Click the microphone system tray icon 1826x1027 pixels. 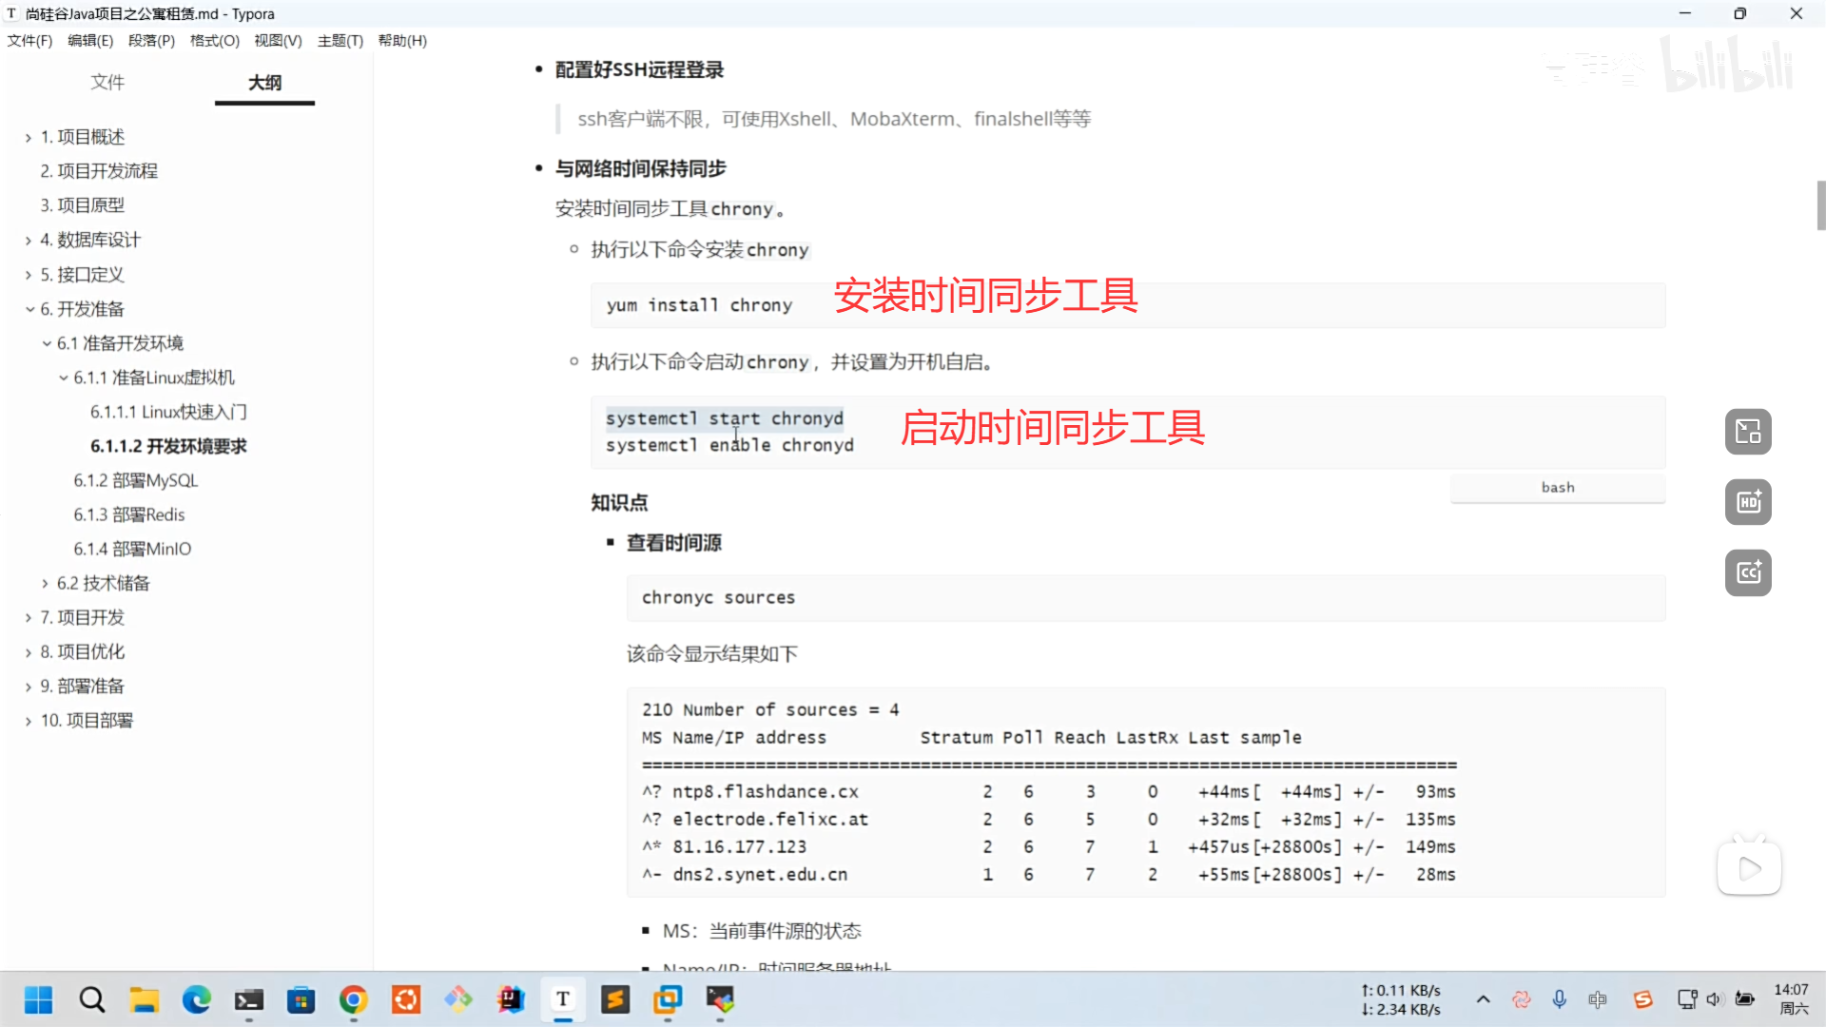click(x=1559, y=999)
